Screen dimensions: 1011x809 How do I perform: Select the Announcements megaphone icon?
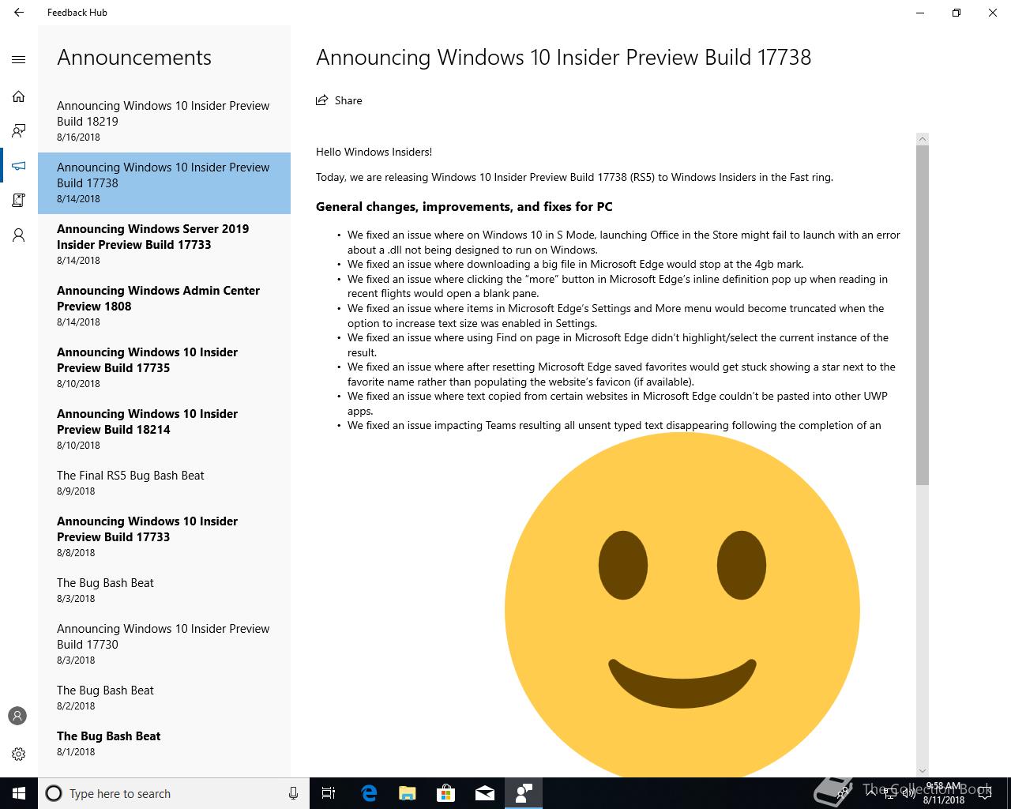click(x=19, y=166)
